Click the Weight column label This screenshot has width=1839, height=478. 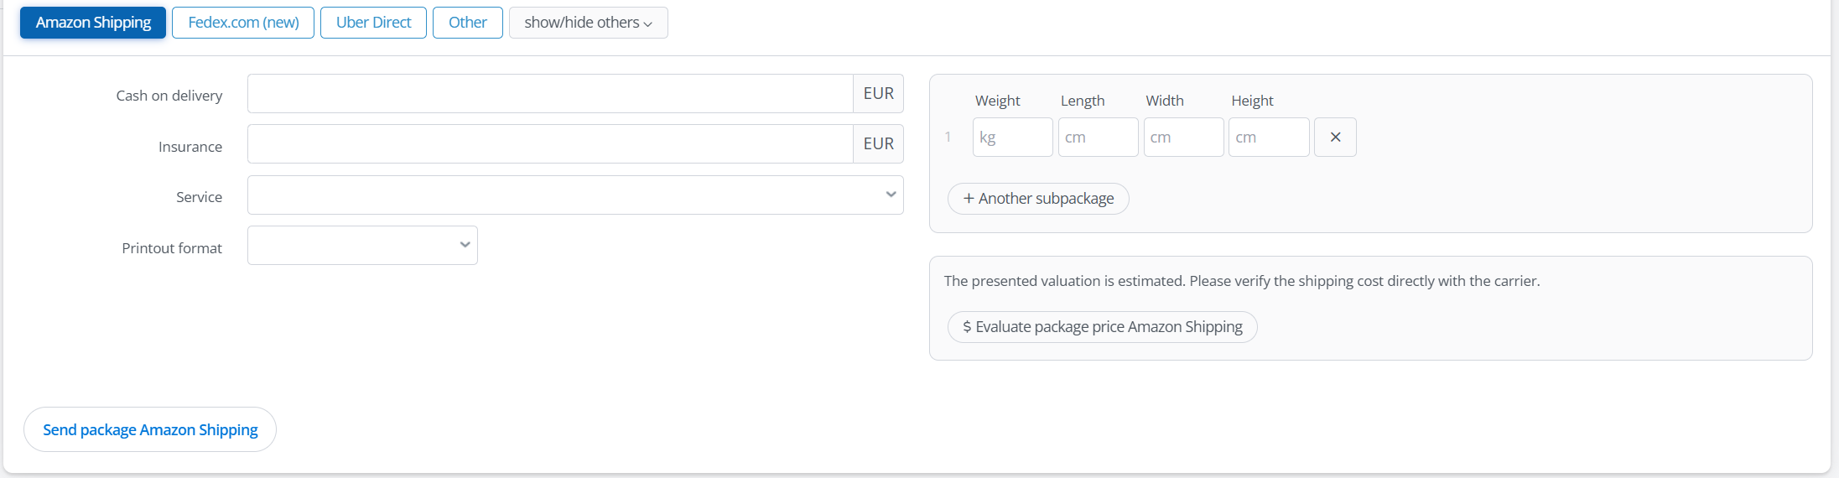coord(997,101)
